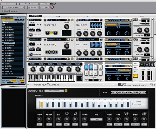Open track 1 Output Bus dropdown
The width and height of the screenshot is (156, 129).
[x=147, y=35]
